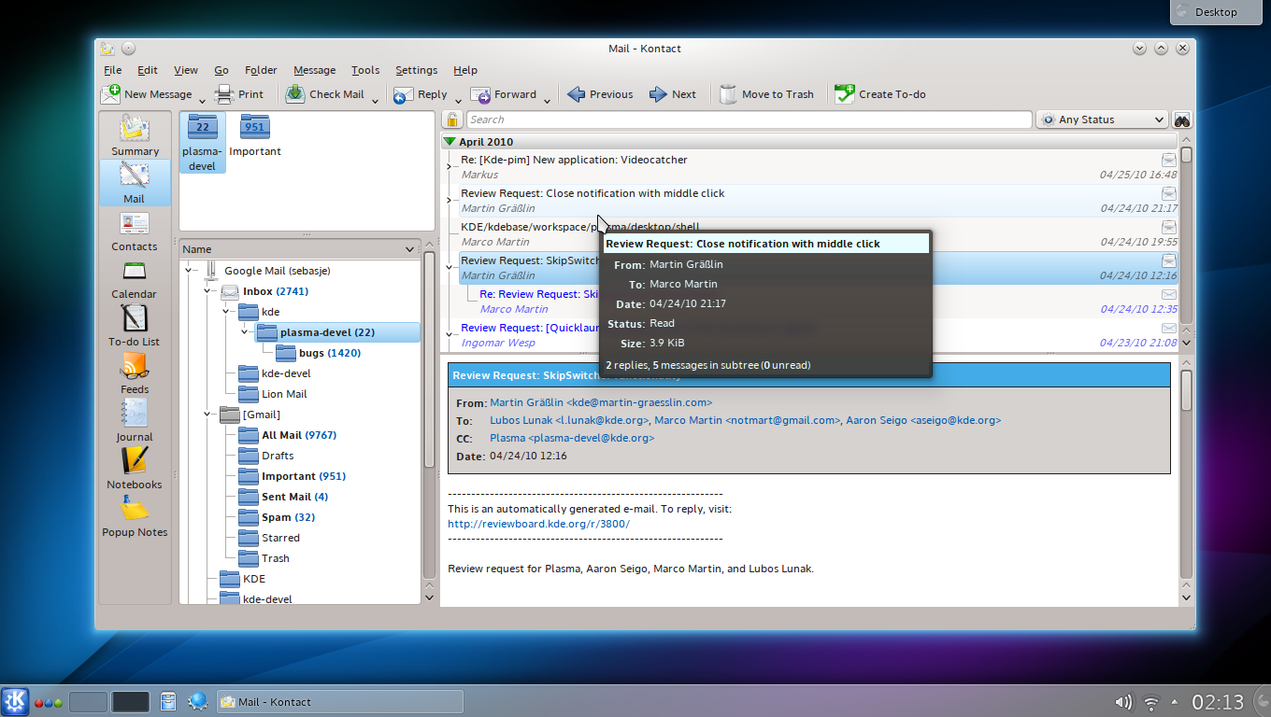
Task: Open the Important favorite folder icon
Action: tap(255, 136)
